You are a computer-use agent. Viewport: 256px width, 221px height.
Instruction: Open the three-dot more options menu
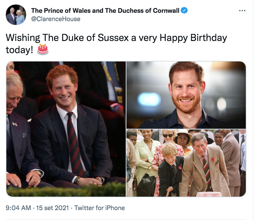click(242, 11)
